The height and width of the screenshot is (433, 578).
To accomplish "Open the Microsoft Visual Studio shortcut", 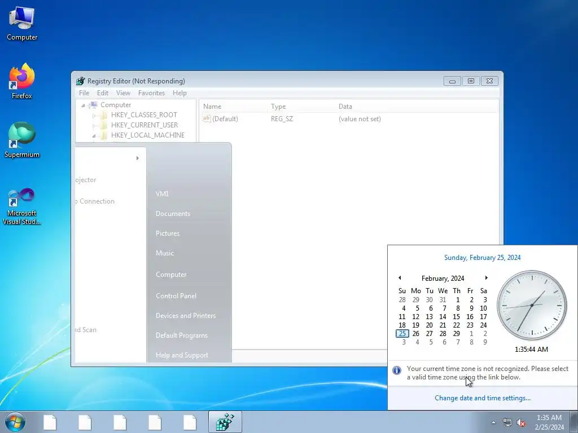I will (22, 206).
